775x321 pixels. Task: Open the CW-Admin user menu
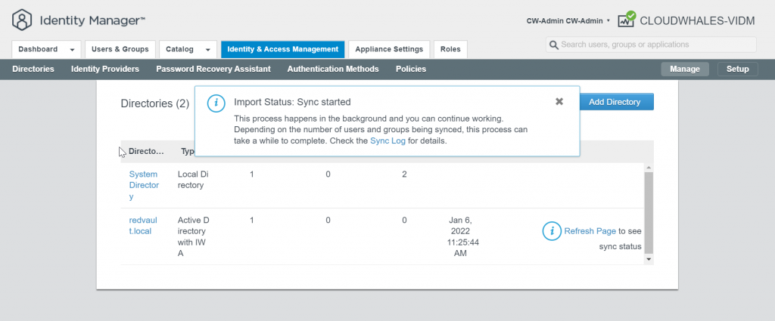(x=568, y=20)
